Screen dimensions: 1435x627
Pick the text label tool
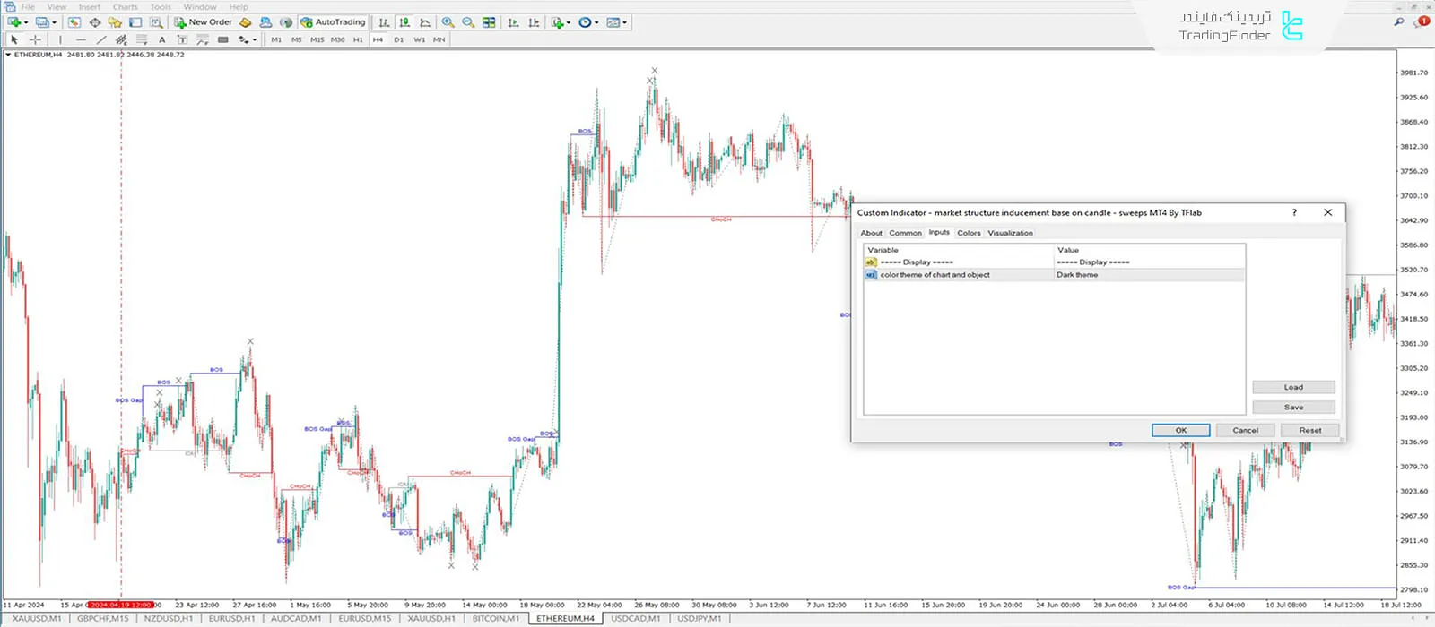coord(162,39)
